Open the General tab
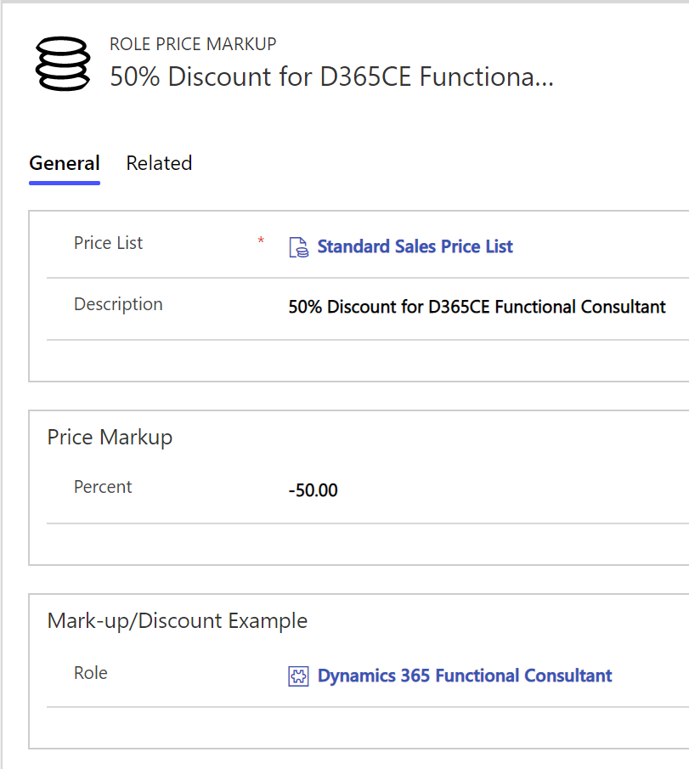This screenshot has width=689, height=769. [65, 163]
